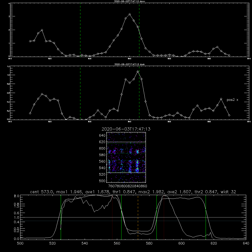Click the leftmost solid green line in bottom plot
This screenshot has width=252, height=252.
pos(61,217)
